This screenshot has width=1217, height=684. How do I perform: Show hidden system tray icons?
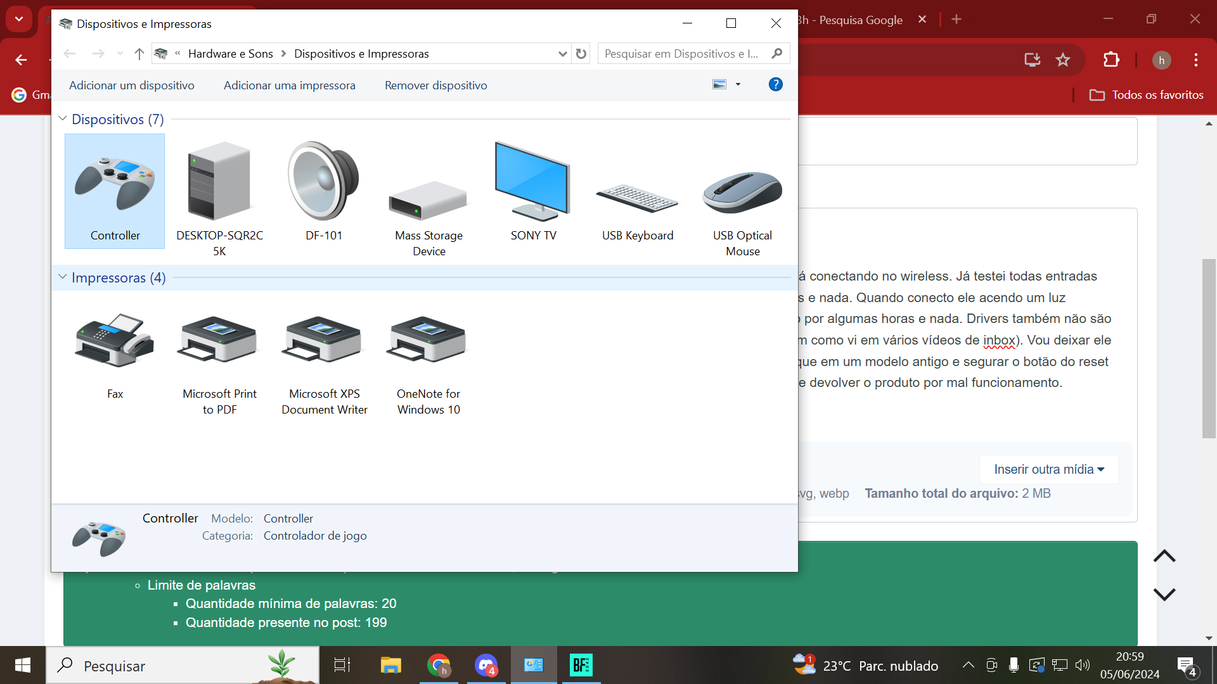(968, 665)
